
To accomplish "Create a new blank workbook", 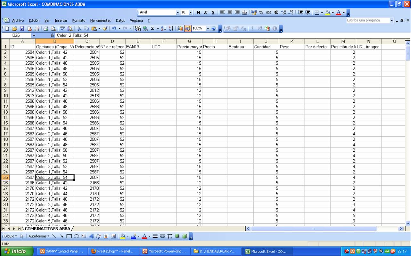I will tap(7, 28).
